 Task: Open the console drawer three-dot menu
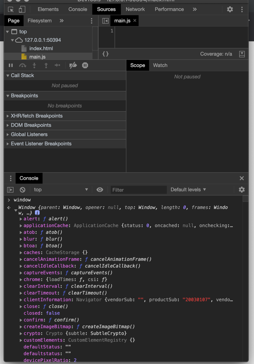(x=11, y=178)
